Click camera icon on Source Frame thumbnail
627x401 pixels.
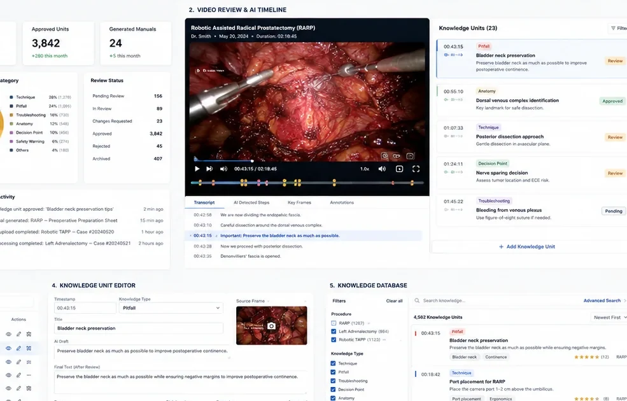[x=271, y=326]
